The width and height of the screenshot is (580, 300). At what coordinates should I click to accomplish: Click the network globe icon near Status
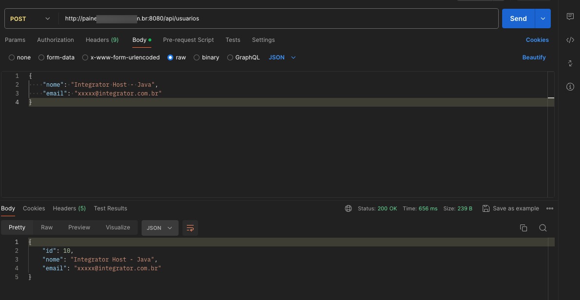[x=348, y=208]
